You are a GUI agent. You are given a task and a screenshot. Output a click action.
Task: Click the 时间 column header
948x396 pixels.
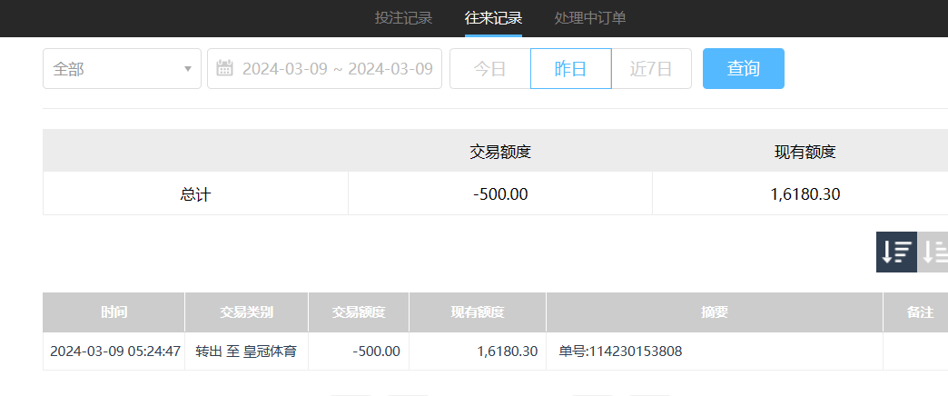[x=114, y=312]
